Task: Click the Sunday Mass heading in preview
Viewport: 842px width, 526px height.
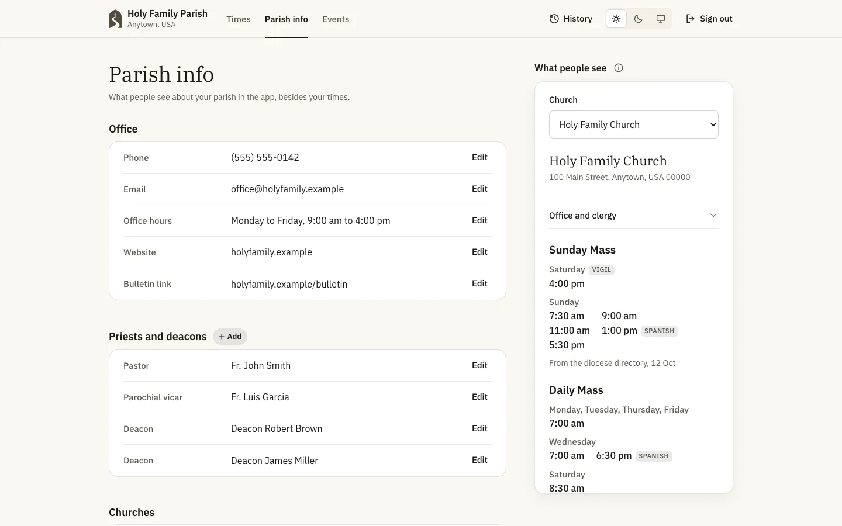Action: [x=582, y=250]
